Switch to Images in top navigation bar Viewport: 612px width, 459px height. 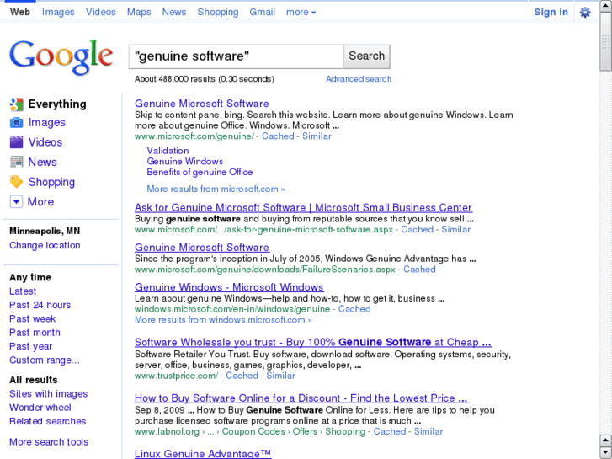click(58, 13)
